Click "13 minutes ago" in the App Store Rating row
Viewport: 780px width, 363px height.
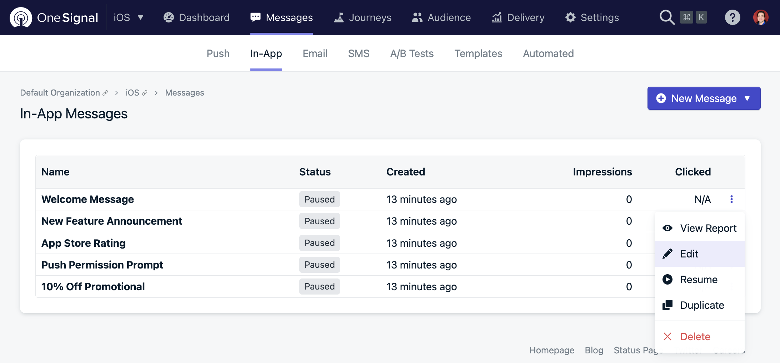coord(421,243)
